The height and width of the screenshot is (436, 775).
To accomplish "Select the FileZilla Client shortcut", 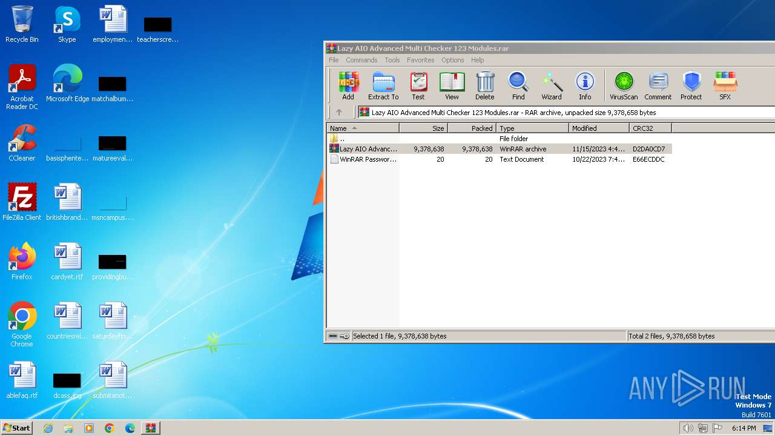I will (22, 202).
